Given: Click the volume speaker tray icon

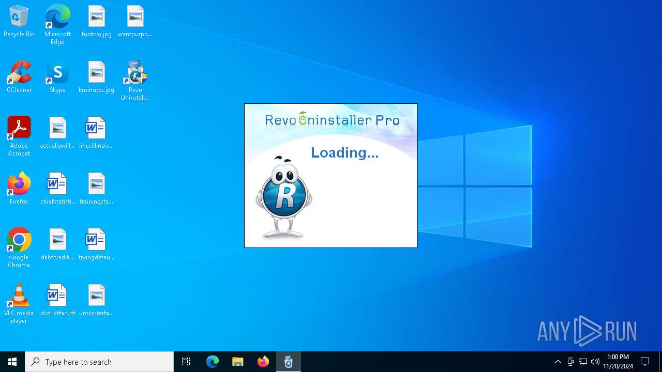Looking at the screenshot, I should tap(595, 362).
